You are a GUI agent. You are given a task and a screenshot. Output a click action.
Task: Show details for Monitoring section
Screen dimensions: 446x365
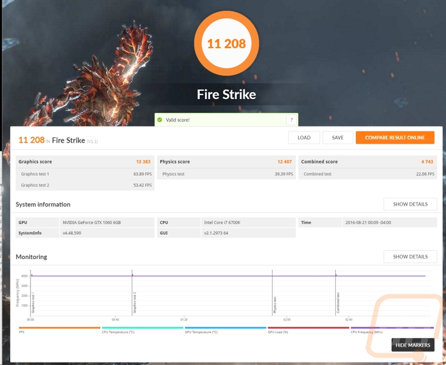(x=410, y=257)
